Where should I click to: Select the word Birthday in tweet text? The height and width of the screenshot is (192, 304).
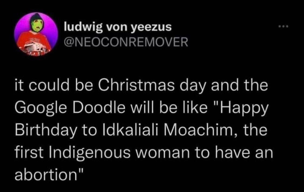click(46, 130)
